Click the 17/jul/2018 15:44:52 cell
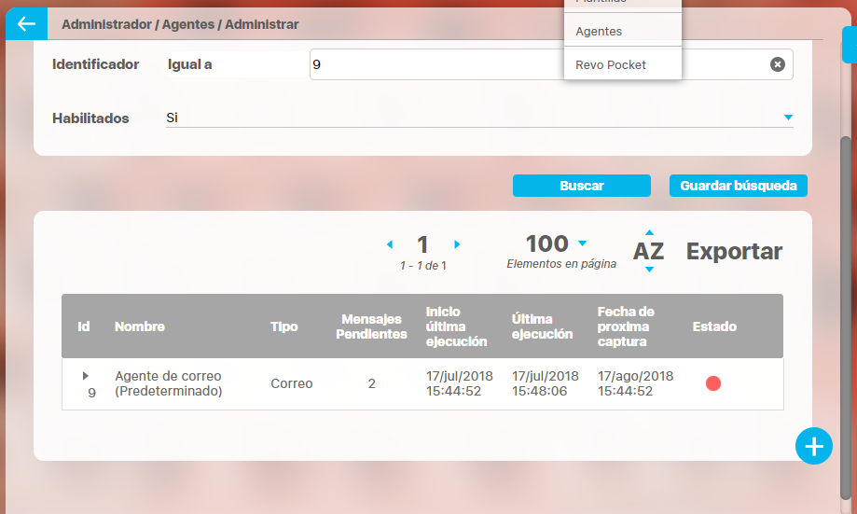 tap(459, 383)
